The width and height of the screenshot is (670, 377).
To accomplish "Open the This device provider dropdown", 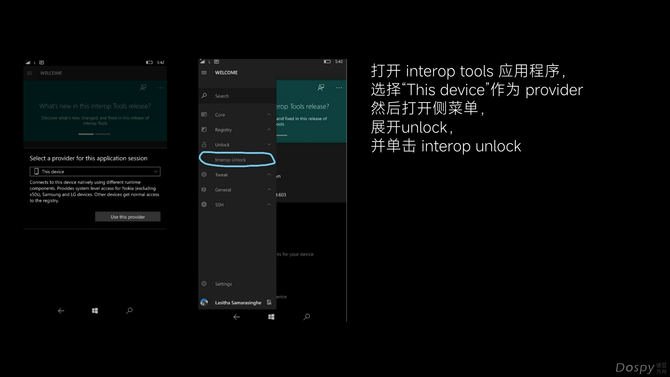I will pyautogui.click(x=95, y=171).
